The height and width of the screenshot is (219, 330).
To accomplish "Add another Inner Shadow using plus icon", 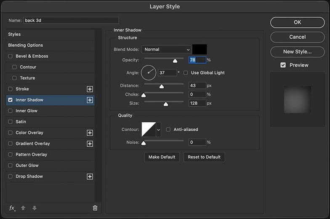I will click(90, 100).
